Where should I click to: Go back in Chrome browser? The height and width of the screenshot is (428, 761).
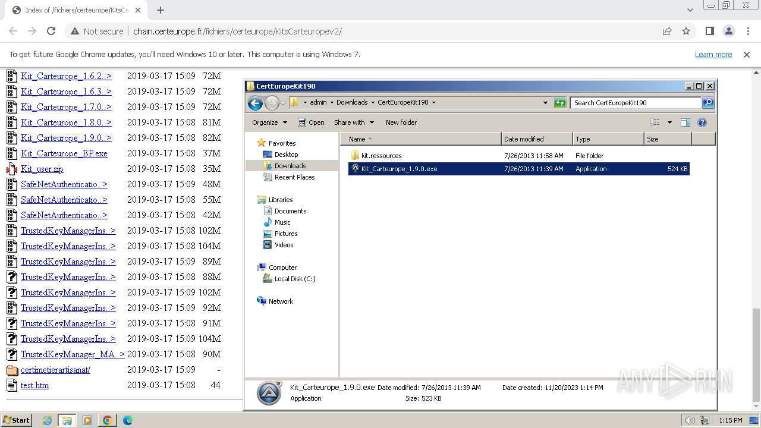[x=13, y=31]
